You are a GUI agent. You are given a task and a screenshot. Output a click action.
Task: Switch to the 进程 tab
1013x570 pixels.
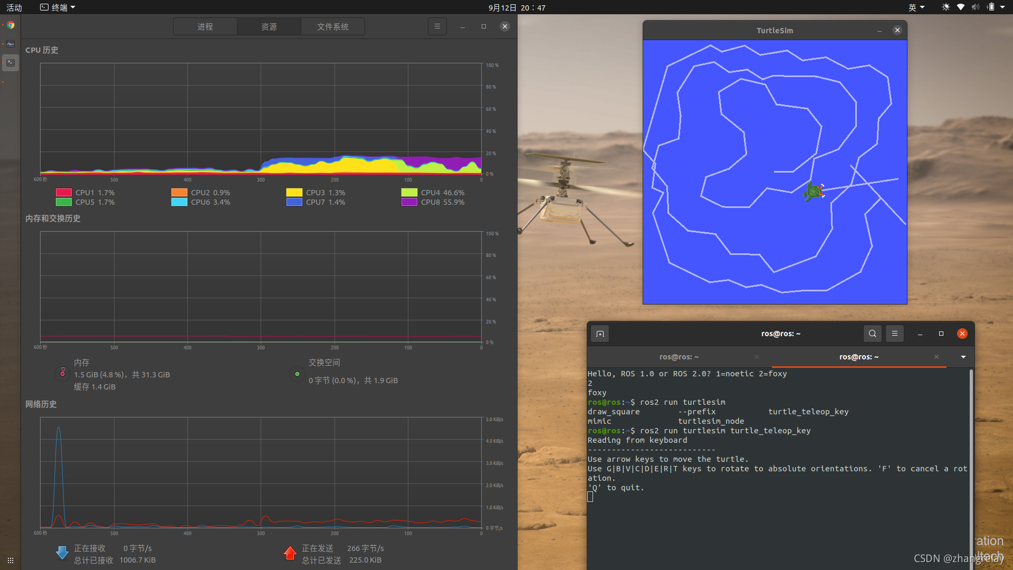[205, 26]
